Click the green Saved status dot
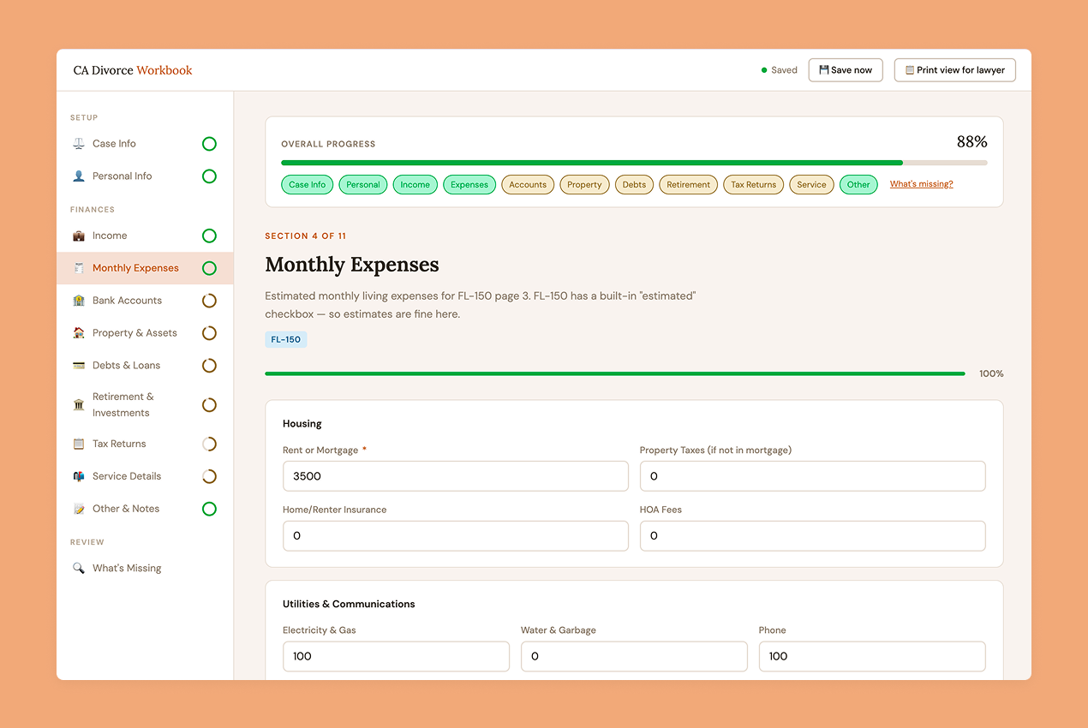 click(x=764, y=70)
